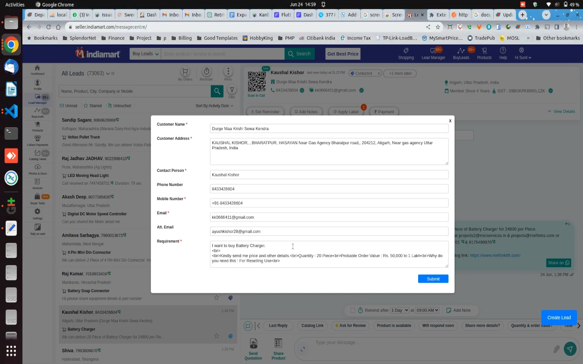Click the Send Quotation icon

point(253,345)
